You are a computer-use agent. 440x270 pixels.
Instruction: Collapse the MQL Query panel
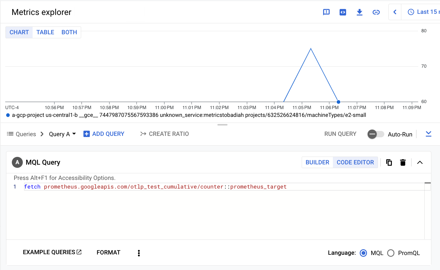pyautogui.click(x=420, y=162)
